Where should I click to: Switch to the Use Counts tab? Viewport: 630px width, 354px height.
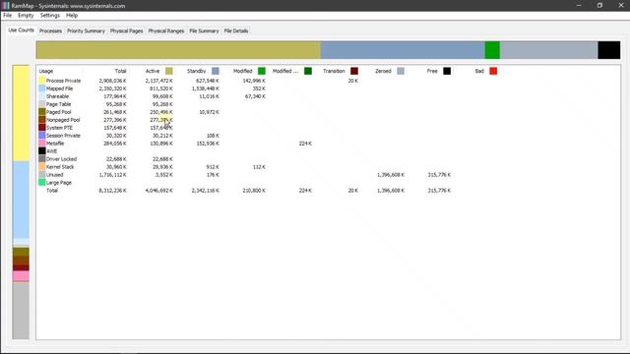pyautogui.click(x=22, y=30)
